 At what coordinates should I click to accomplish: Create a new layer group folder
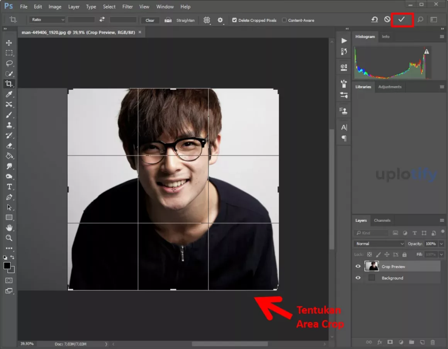[x=411, y=342]
